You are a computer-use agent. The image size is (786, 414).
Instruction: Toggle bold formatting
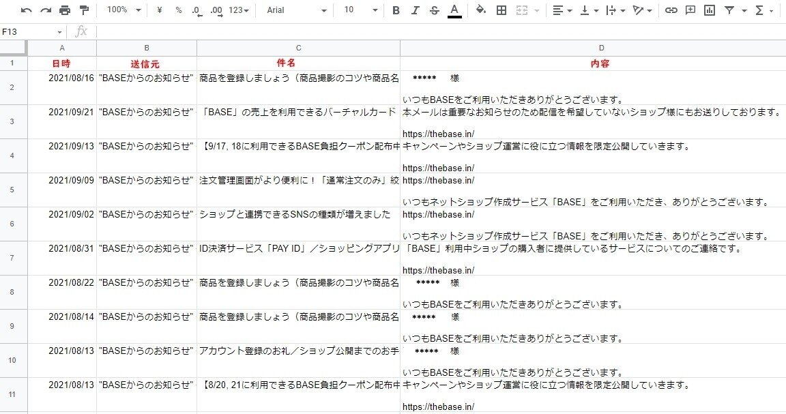(395, 10)
